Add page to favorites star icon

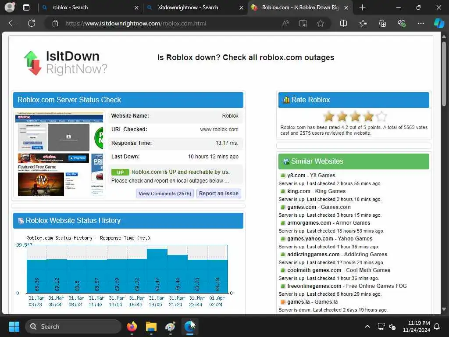pyautogui.click(x=321, y=23)
